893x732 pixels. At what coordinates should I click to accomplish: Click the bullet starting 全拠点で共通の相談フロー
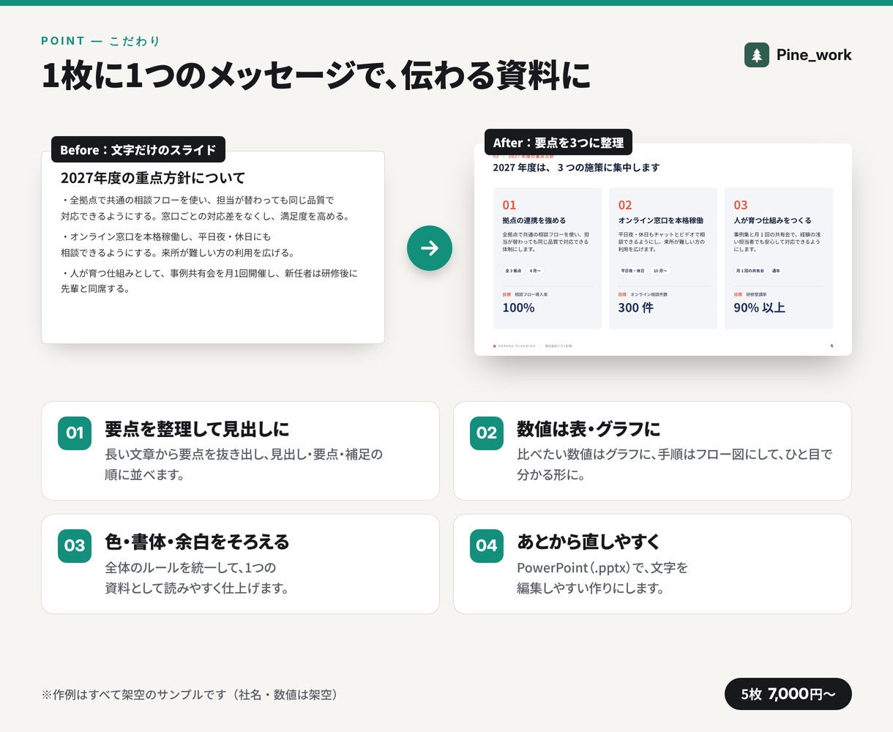(206, 208)
